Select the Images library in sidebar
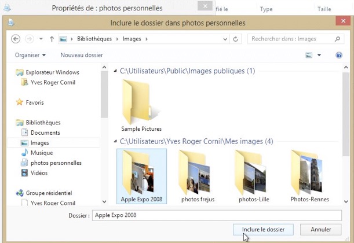This screenshot has width=354, height=243. pyautogui.click(x=40, y=143)
